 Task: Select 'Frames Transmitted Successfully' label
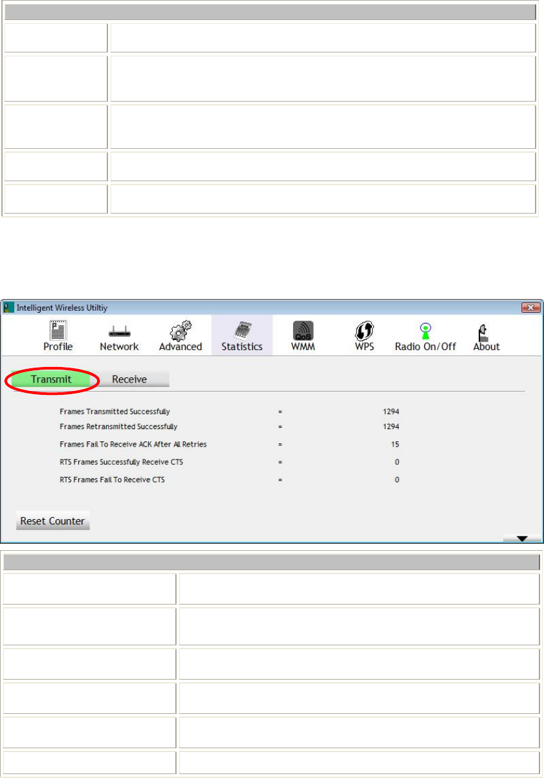click(x=114, y=411)
